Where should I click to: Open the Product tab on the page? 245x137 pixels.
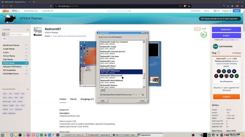tap(63, 99)
